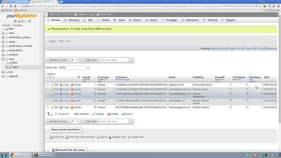The image size is (281, 158).
Task: Click the bottom Filter rows search field
Action: click(x=113, y=122)
